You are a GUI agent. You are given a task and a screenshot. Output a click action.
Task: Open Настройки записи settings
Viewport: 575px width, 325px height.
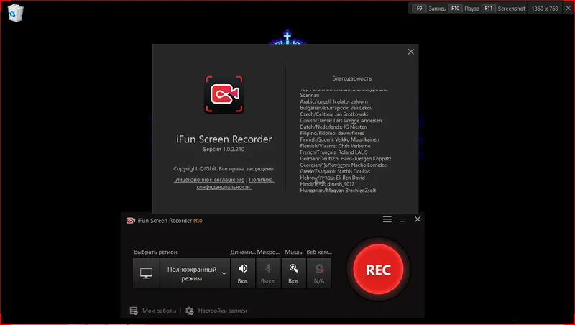(x=222, y=311)
